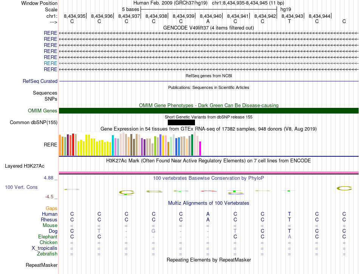Click the Zebrafish species label
The image size is (359, 274).
point(47,254)
